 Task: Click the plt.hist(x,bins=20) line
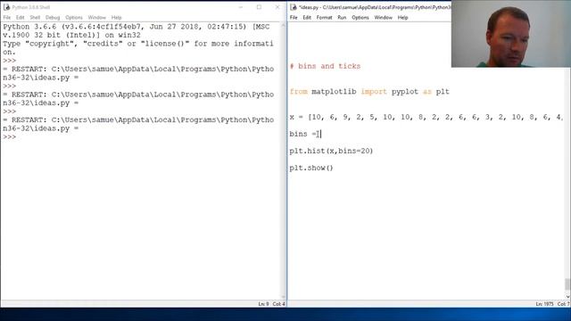point(331,151)
